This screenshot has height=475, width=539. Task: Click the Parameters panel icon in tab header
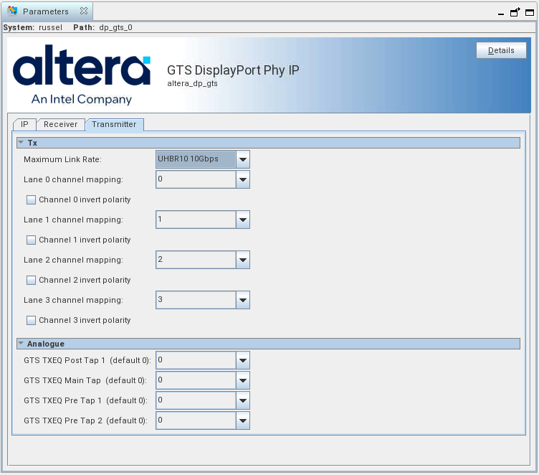tap(12, 11)
